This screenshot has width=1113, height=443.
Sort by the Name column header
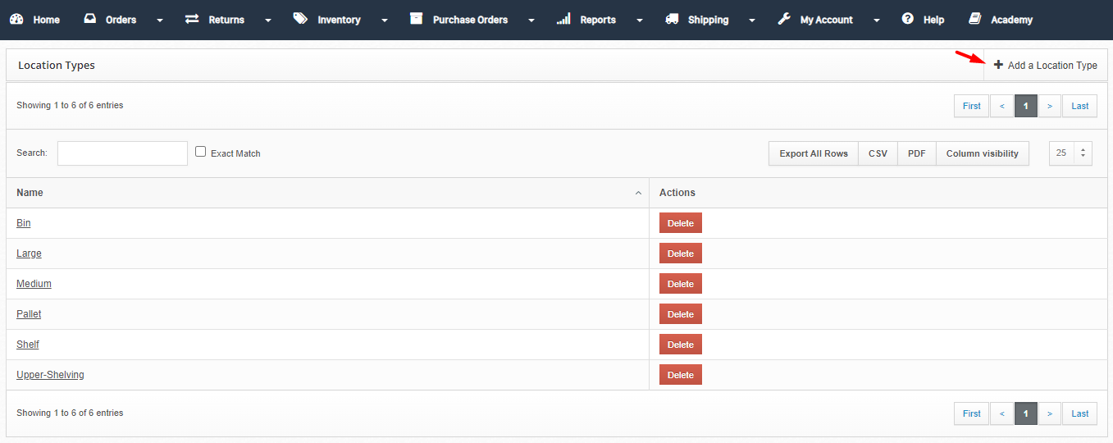pos(327,193)
